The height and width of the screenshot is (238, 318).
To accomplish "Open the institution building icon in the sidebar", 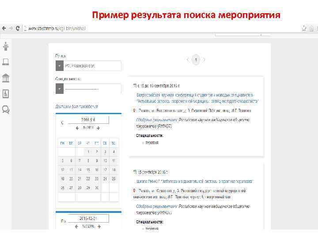I will (x=6, y=78).
